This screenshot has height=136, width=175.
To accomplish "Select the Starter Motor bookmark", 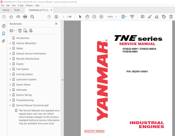I will (23, 85).
